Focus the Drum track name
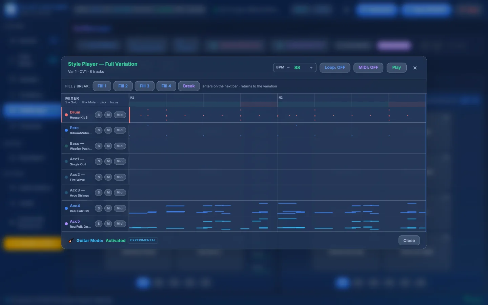 75,112
